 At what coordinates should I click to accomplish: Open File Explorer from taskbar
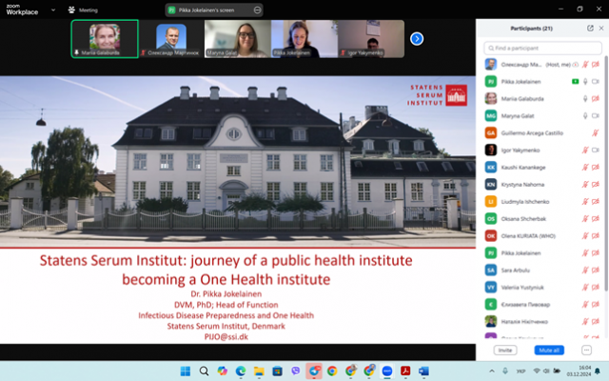tap(259, 371)
